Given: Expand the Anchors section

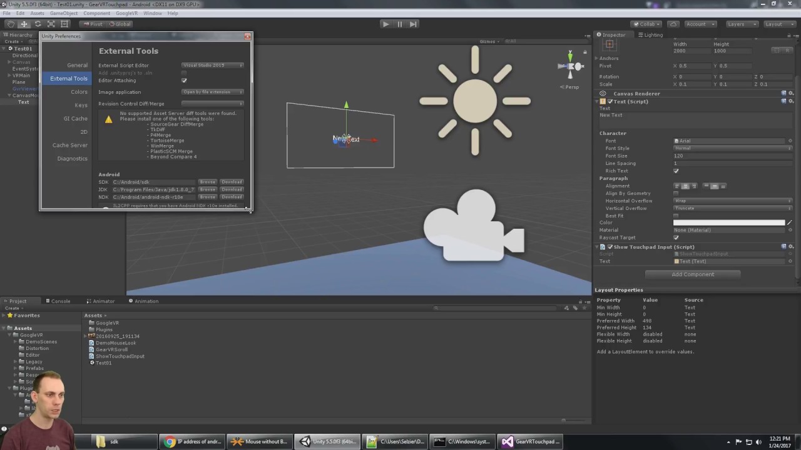Looking at the screenshot, I should 598,58.
